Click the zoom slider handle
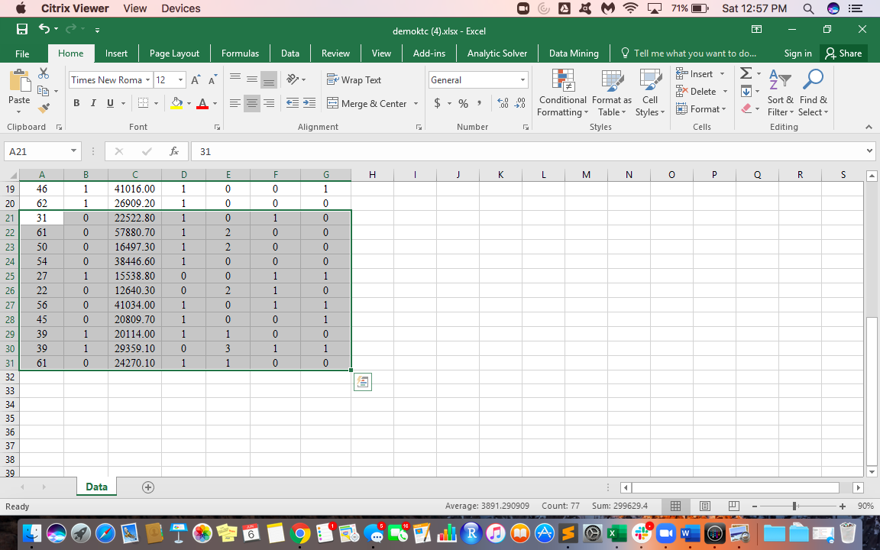 [x=795, y=506]
